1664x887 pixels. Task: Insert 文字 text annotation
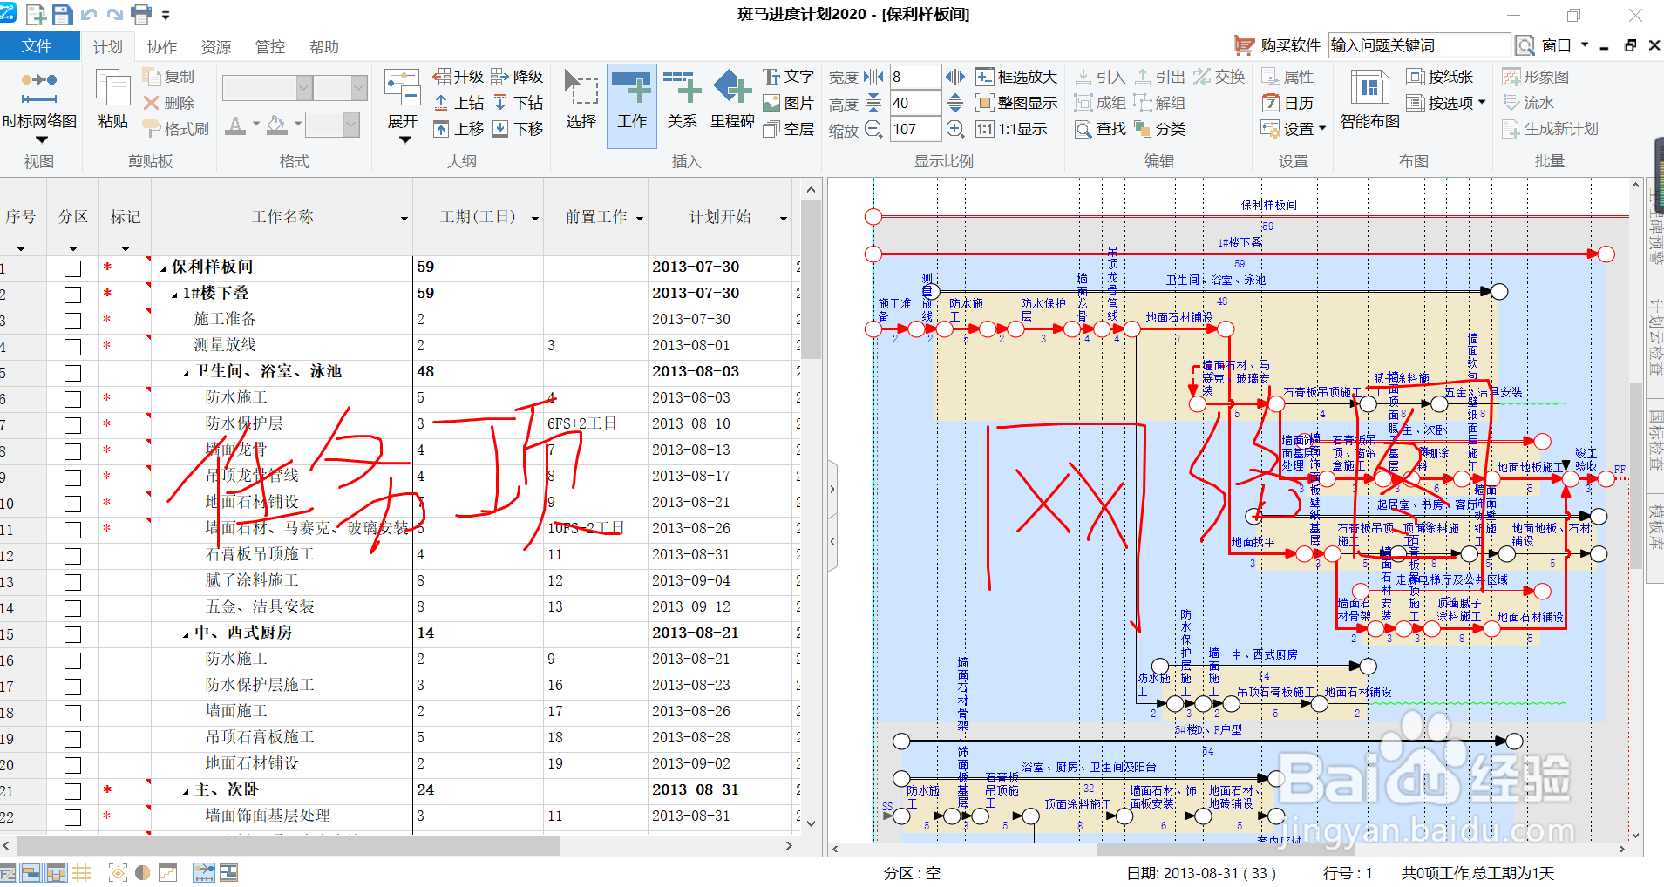pyautogui.click(x=788, y=77)
